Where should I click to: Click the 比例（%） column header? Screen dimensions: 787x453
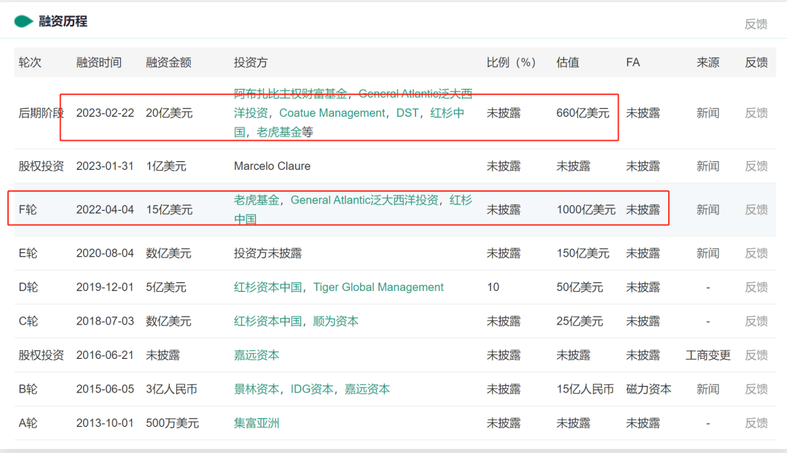click(x=511, y=62)
